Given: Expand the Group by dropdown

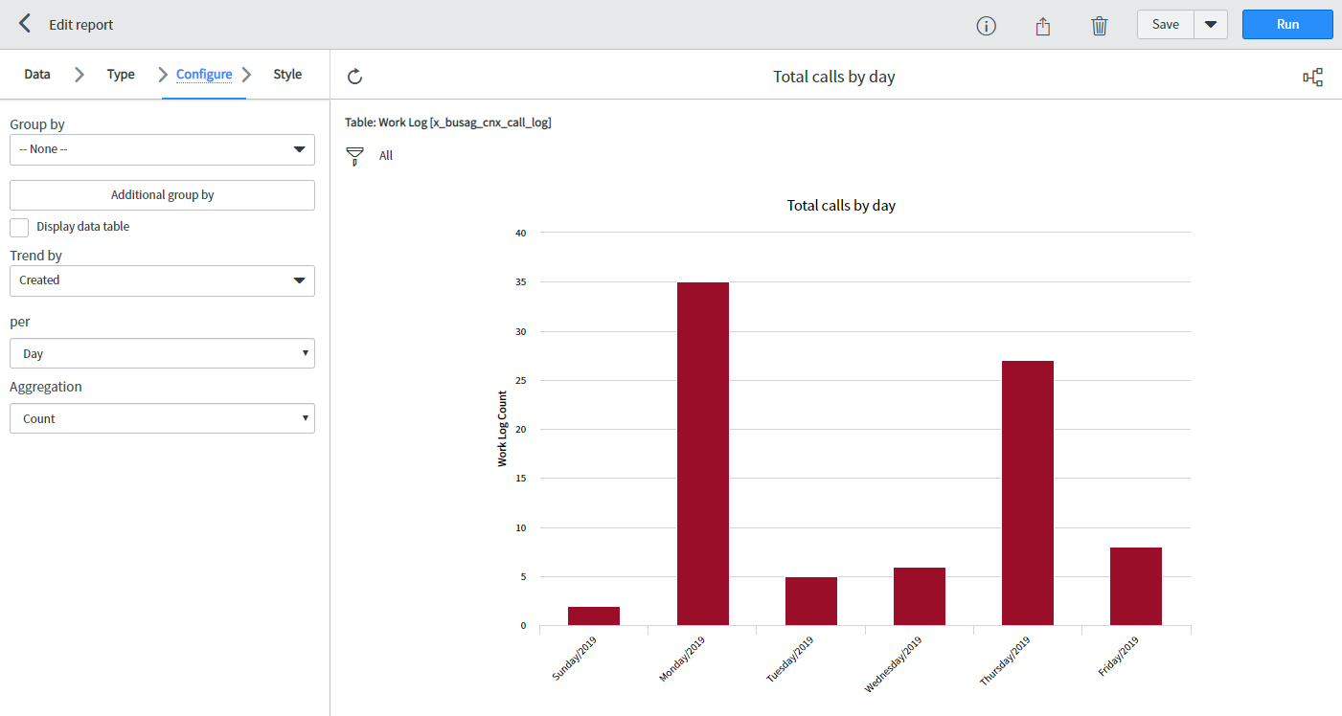Looking at the screenshot, I should click(x=162, y=149).
